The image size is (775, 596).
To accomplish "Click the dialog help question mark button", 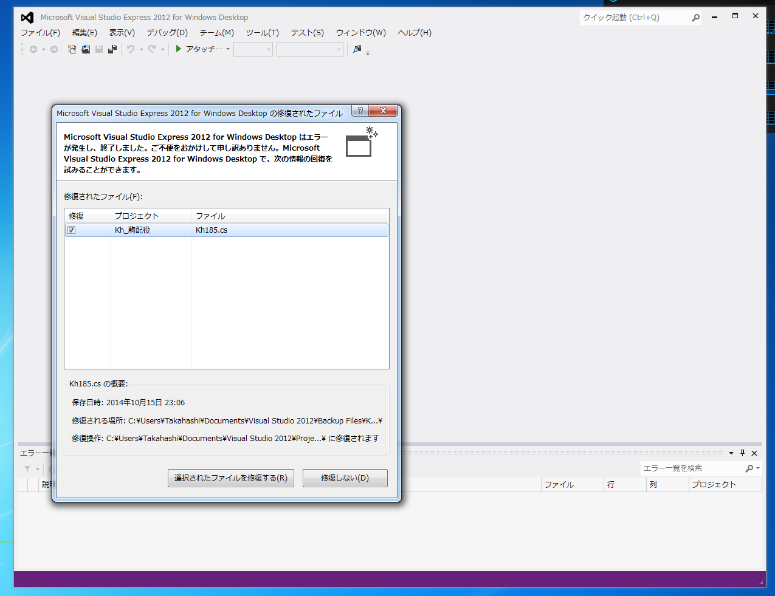I will 360,111.
